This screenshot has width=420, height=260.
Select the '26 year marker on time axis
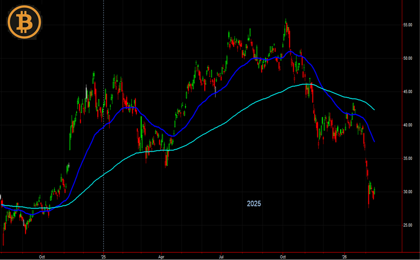click(x=344, y=256)
